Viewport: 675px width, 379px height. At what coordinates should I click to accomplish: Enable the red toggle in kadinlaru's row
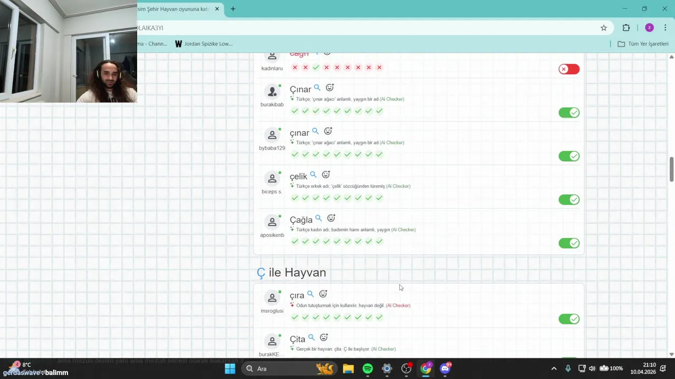coord(569,69)
